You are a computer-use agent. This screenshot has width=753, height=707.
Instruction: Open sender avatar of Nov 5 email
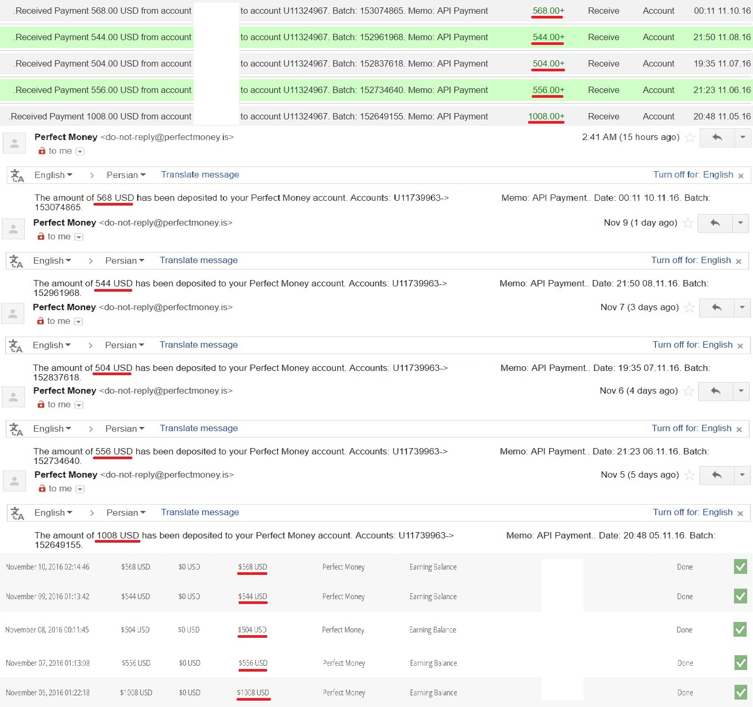pyautogui.click(x=14, y=481)
